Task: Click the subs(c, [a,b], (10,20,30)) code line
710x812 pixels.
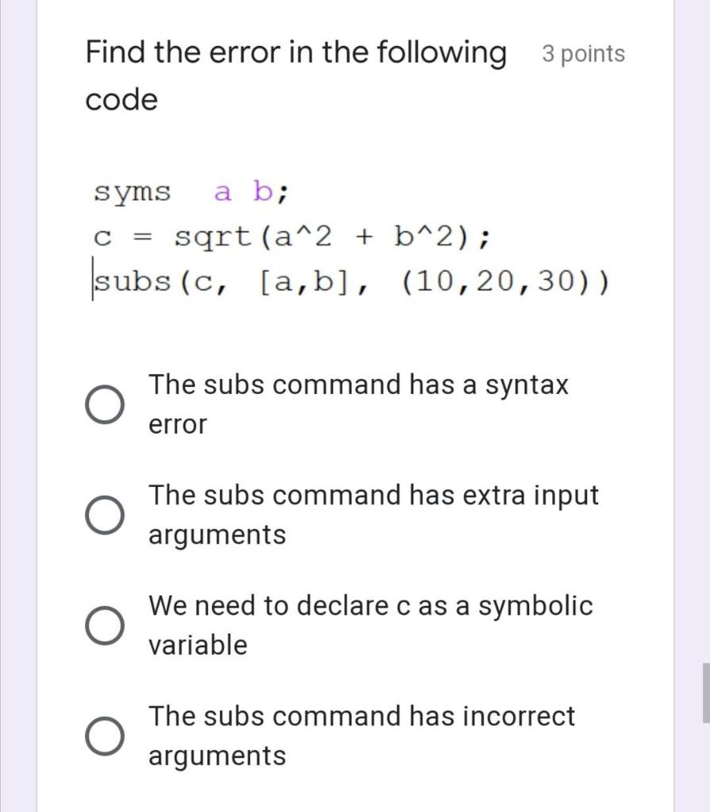Action: click(x=353, y=282)
